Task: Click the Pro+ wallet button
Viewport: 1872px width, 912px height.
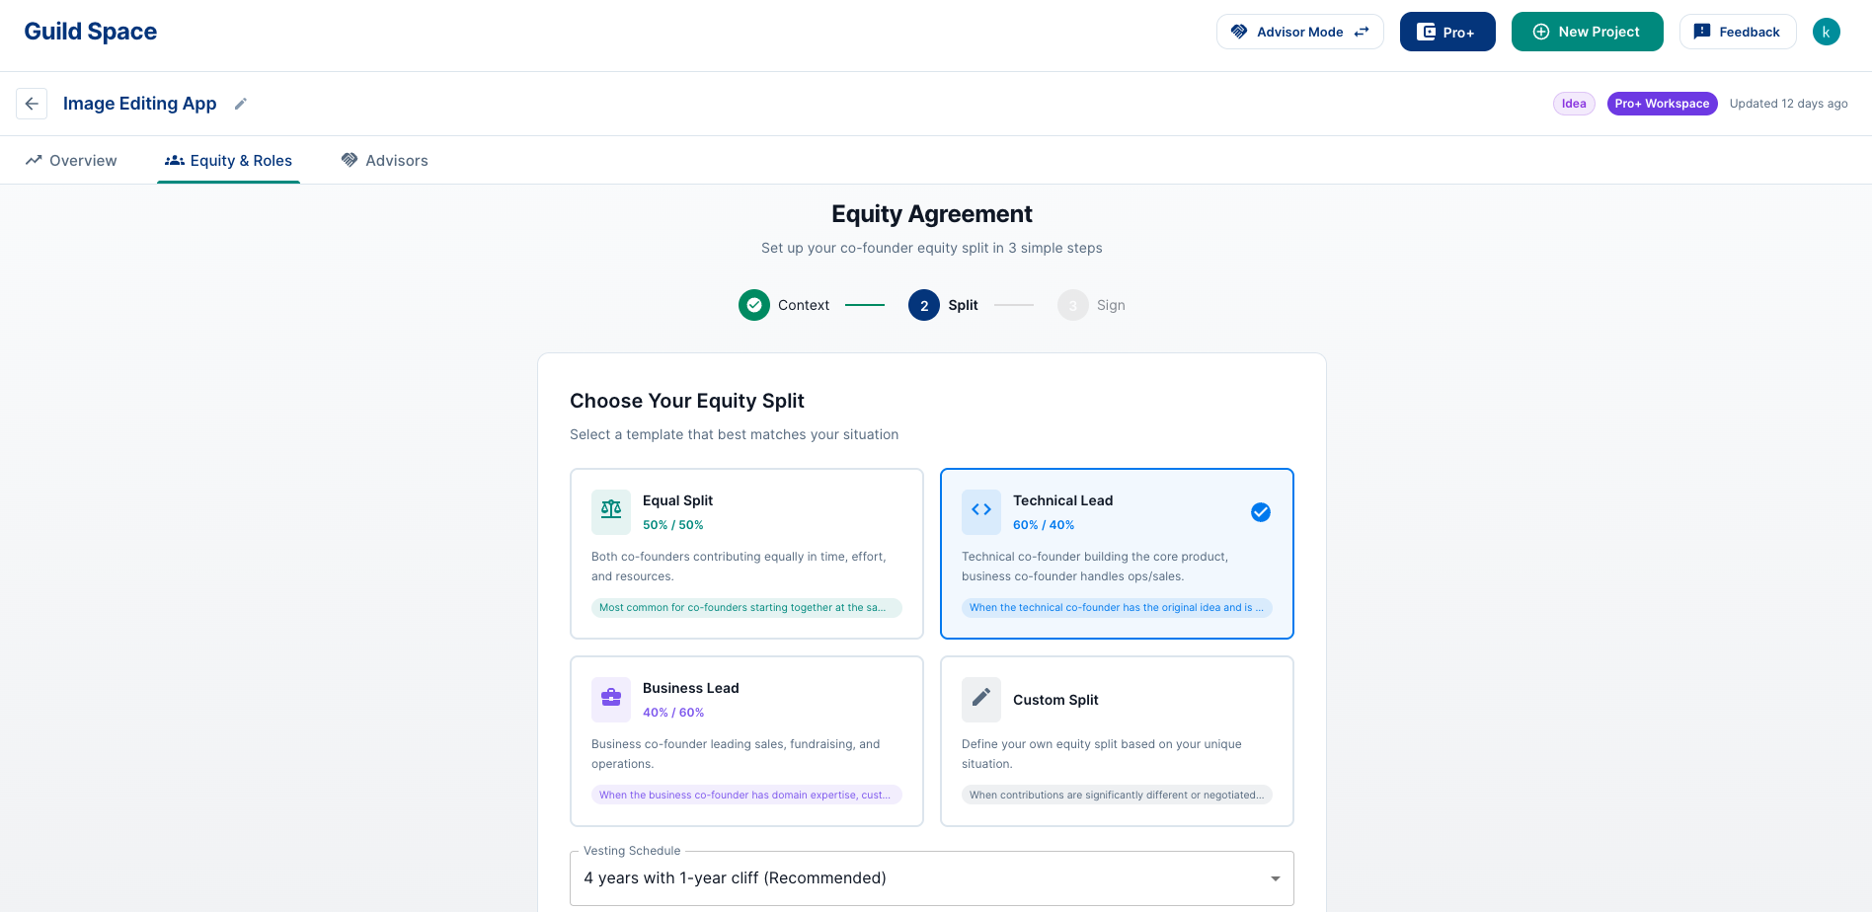Action: 1447,32
